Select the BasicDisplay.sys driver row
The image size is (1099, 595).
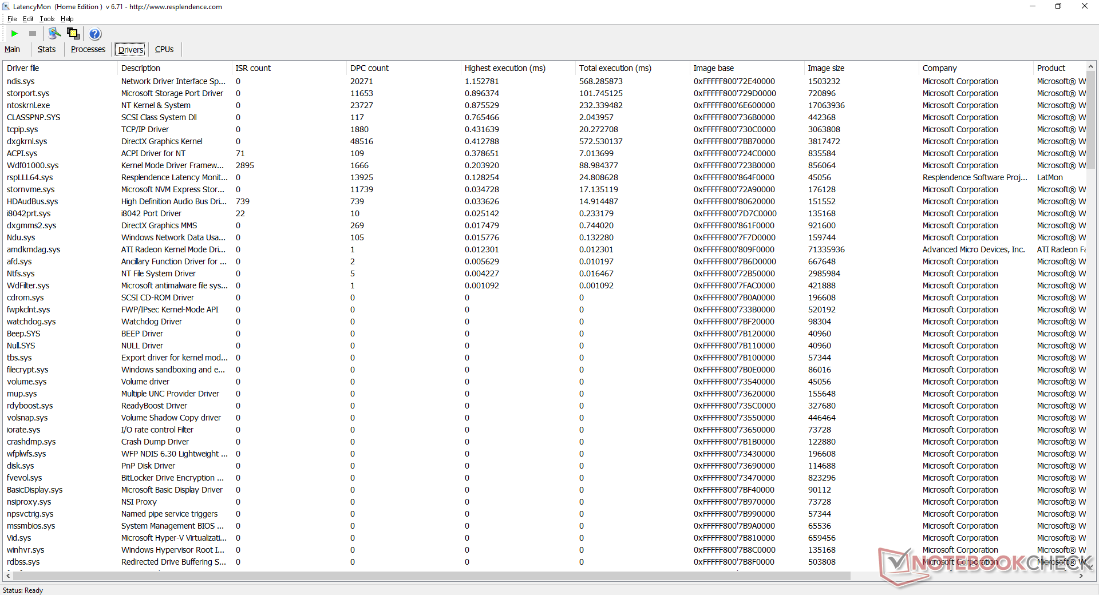tap(544, 490)
